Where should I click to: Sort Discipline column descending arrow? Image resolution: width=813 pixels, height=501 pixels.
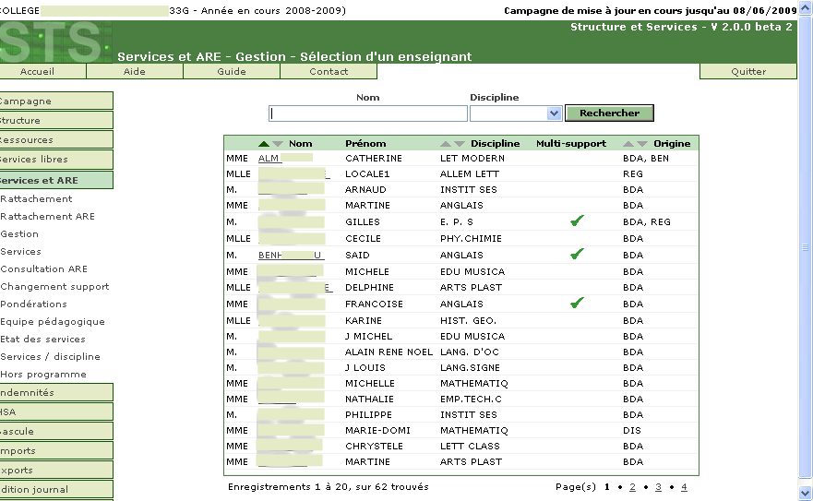(x=460, y=144)
